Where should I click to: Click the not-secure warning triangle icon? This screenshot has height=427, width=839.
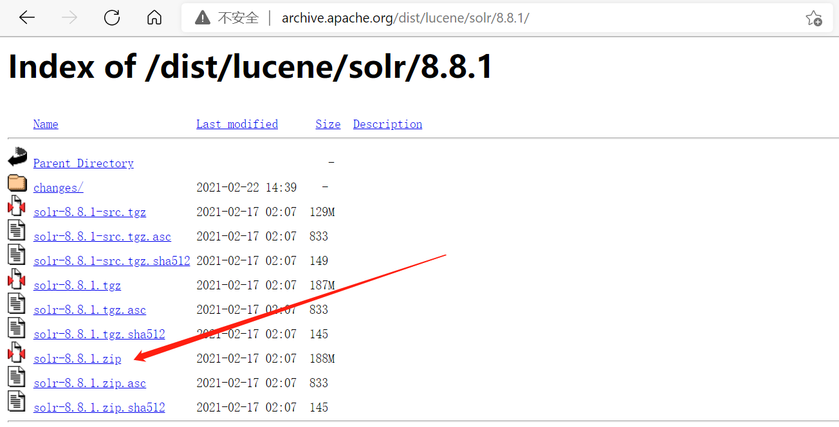click(203, 18)
